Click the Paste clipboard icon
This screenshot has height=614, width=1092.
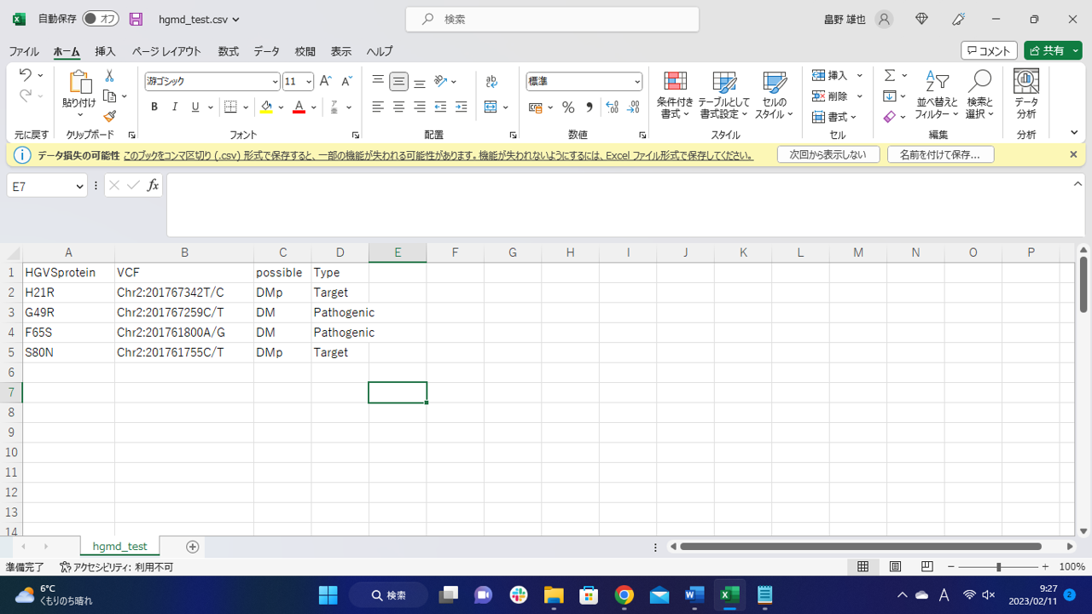pos(79,83)
